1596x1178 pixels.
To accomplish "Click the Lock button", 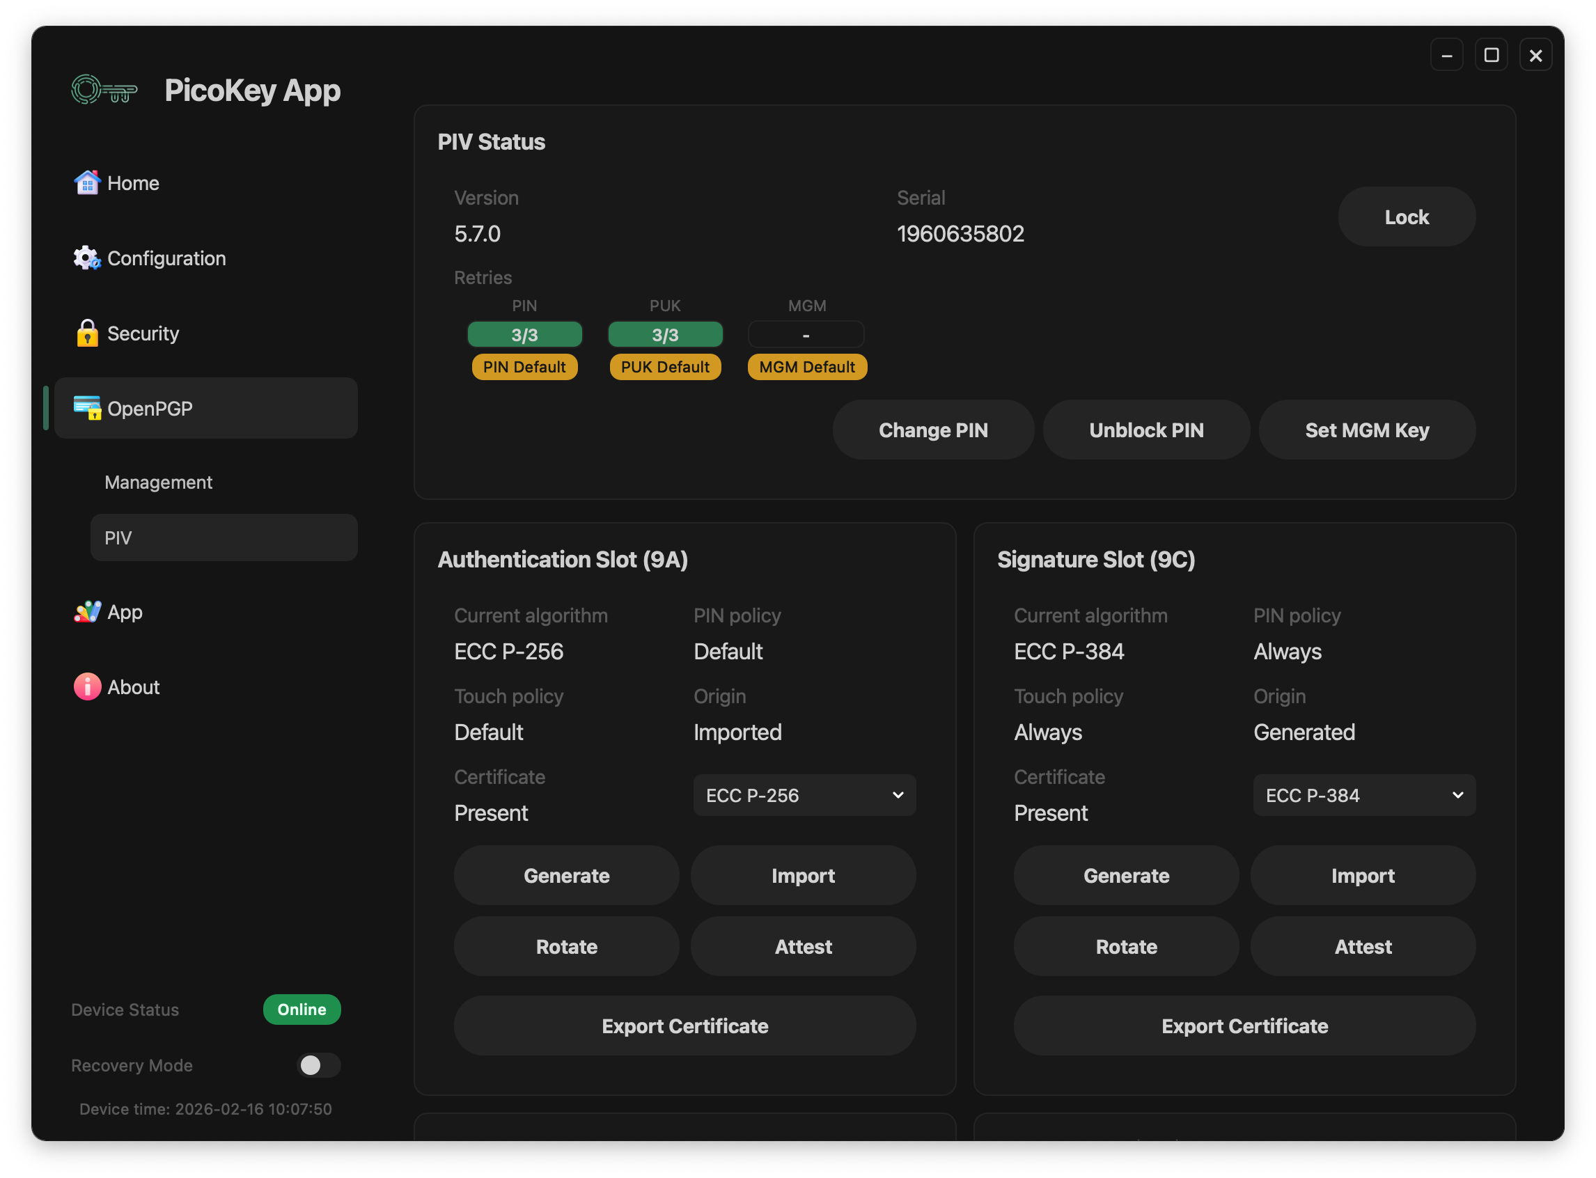I will click(1407, 217).
